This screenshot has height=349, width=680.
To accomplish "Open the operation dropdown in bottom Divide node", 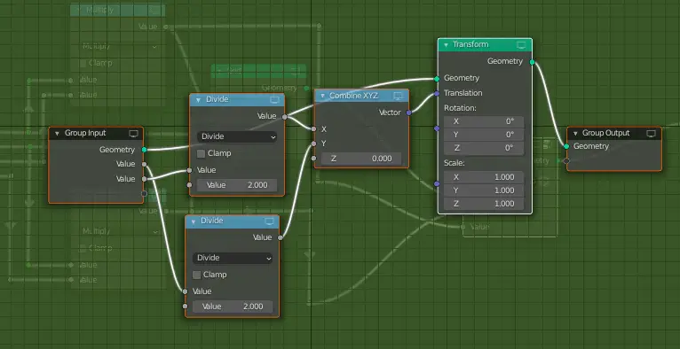I will pos(233,258).
